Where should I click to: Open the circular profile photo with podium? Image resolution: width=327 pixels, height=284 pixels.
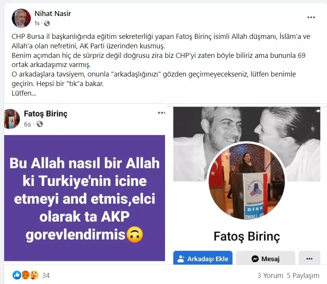[x=246, y=181]
